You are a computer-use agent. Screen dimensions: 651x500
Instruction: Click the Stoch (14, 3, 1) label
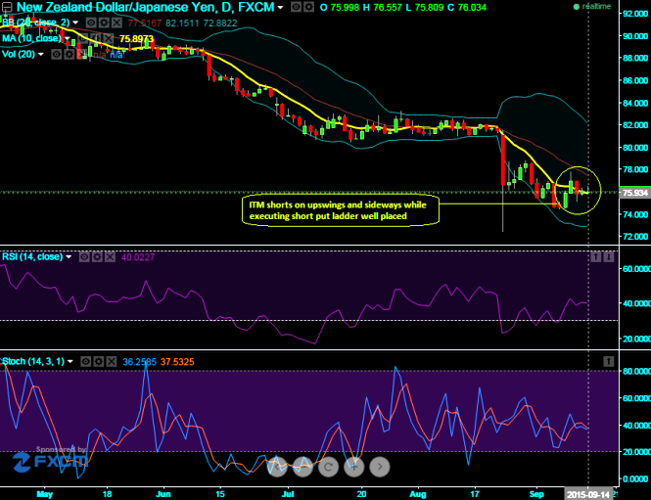tap(33, 362)
